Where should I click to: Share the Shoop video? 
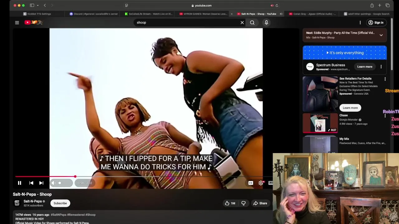click(260, 203)
